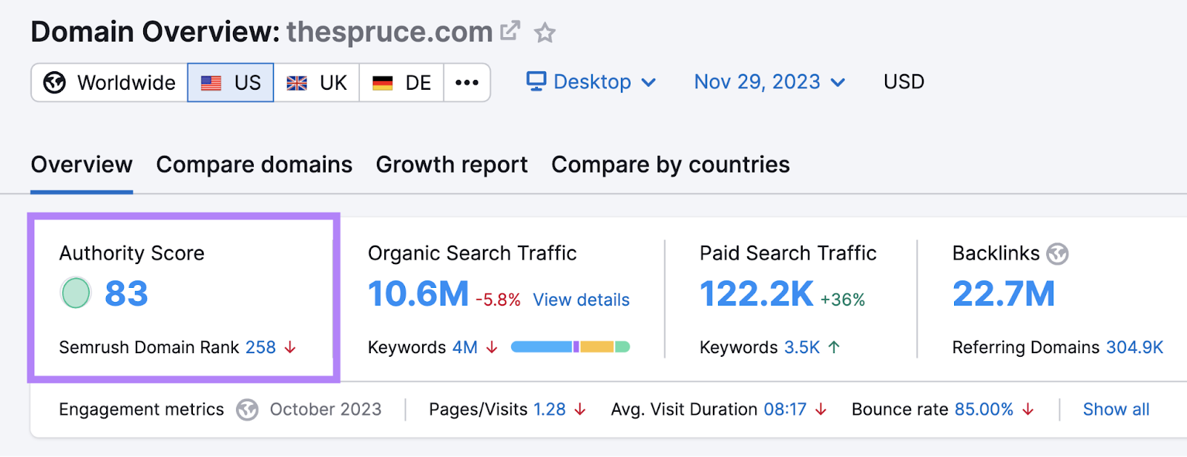Click organic traffic change -5.8%
The image size is (1187, 457).
click(498, 300)
